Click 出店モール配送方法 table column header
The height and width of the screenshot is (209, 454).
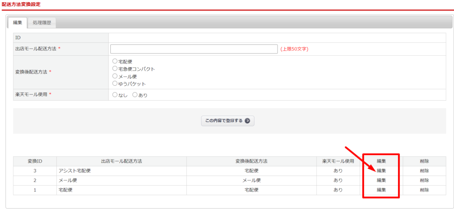tap(121, 161)
